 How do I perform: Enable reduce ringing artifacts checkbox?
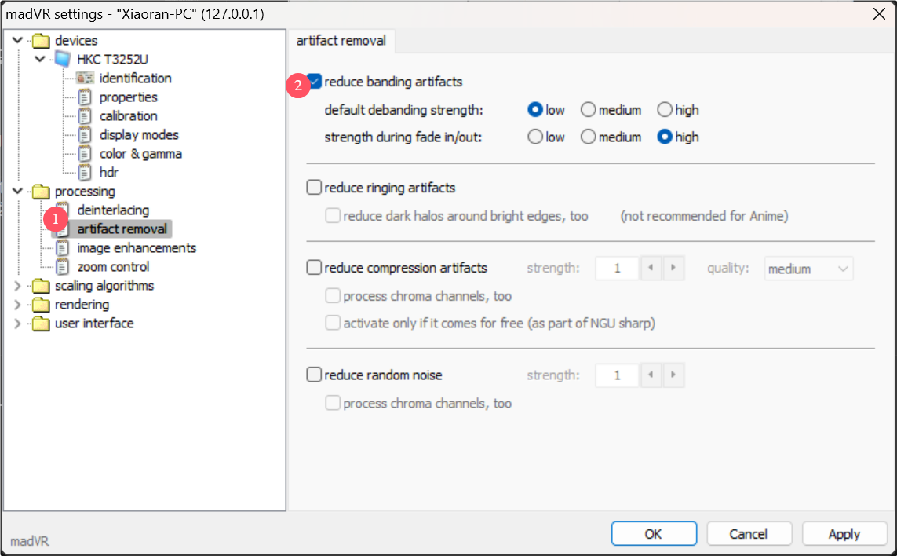pyautogui.click(x=314, y=188)
